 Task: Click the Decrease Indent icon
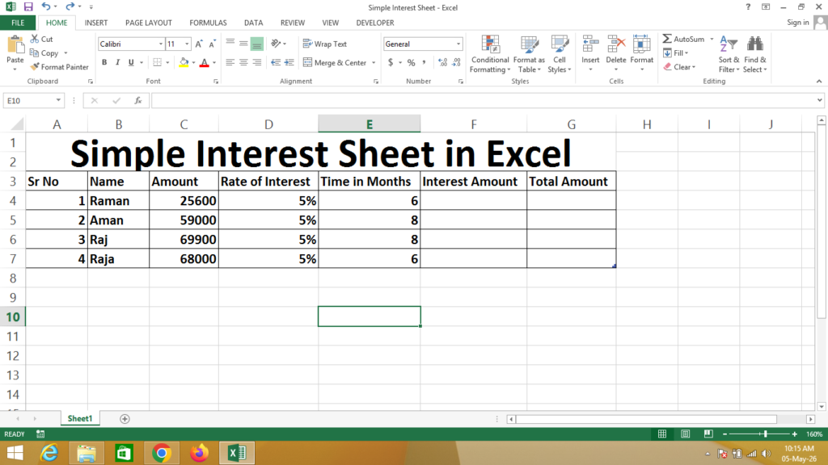tap(276, 62)
